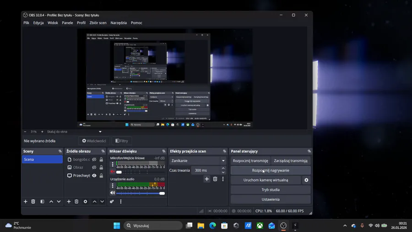Image resolution: width=412 pixels, height=232 pixels.
Task: Open the Narzędzia menu
Action: pos(119,23)
